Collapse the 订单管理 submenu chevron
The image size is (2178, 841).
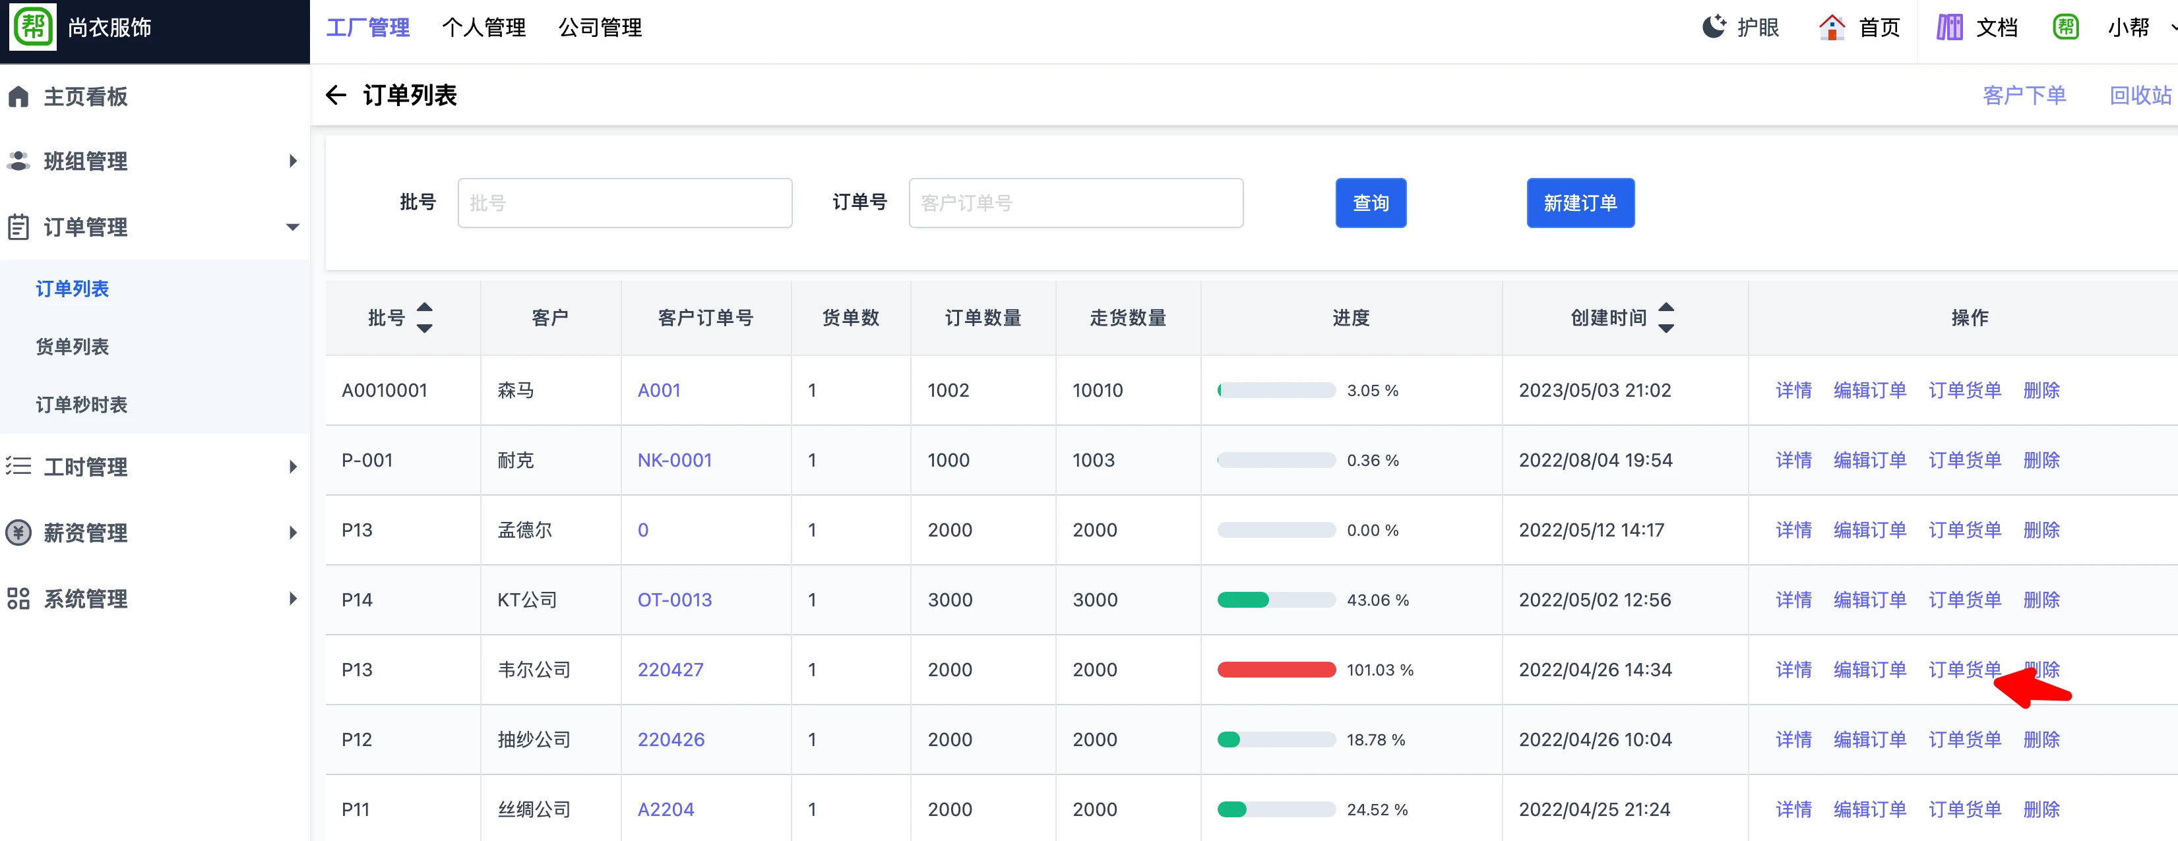point(293,227)
